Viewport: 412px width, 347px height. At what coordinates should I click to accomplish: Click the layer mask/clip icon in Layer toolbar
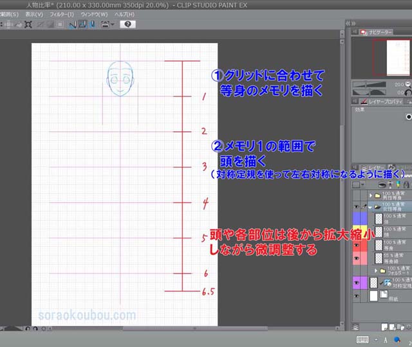pyautogui.click(x=382, y=185)
